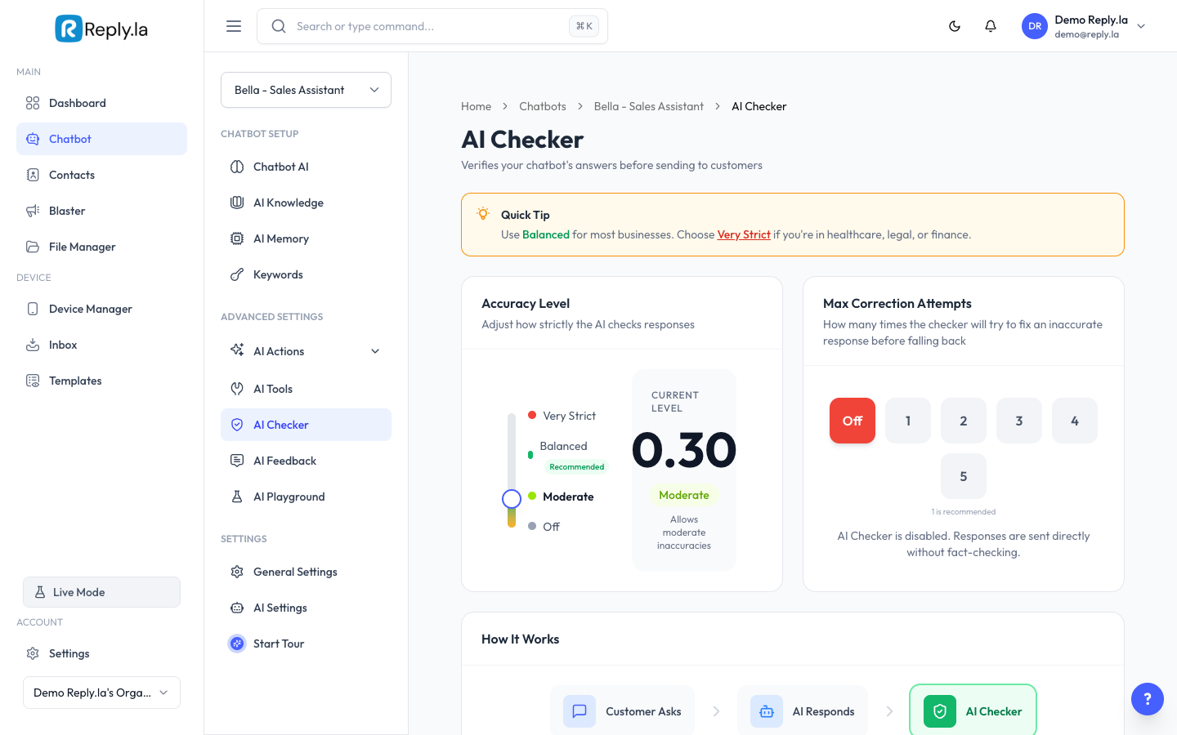Click the AI Memory chip icon

pyautogui.click(x=237, y=238)
